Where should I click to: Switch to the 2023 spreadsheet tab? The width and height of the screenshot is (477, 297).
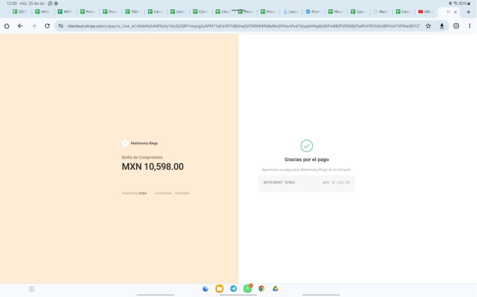20,12
